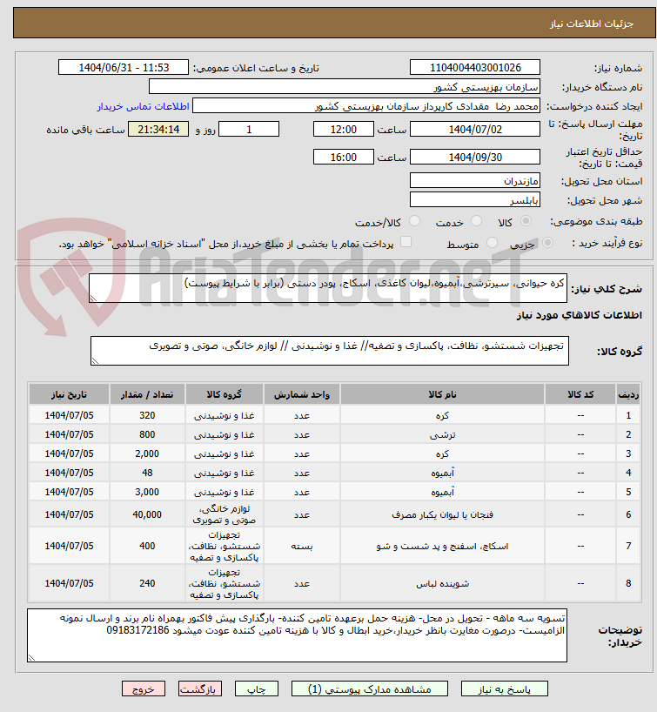Click the چاپ print button
Screen dimensions: 657x712
(256, 689)
